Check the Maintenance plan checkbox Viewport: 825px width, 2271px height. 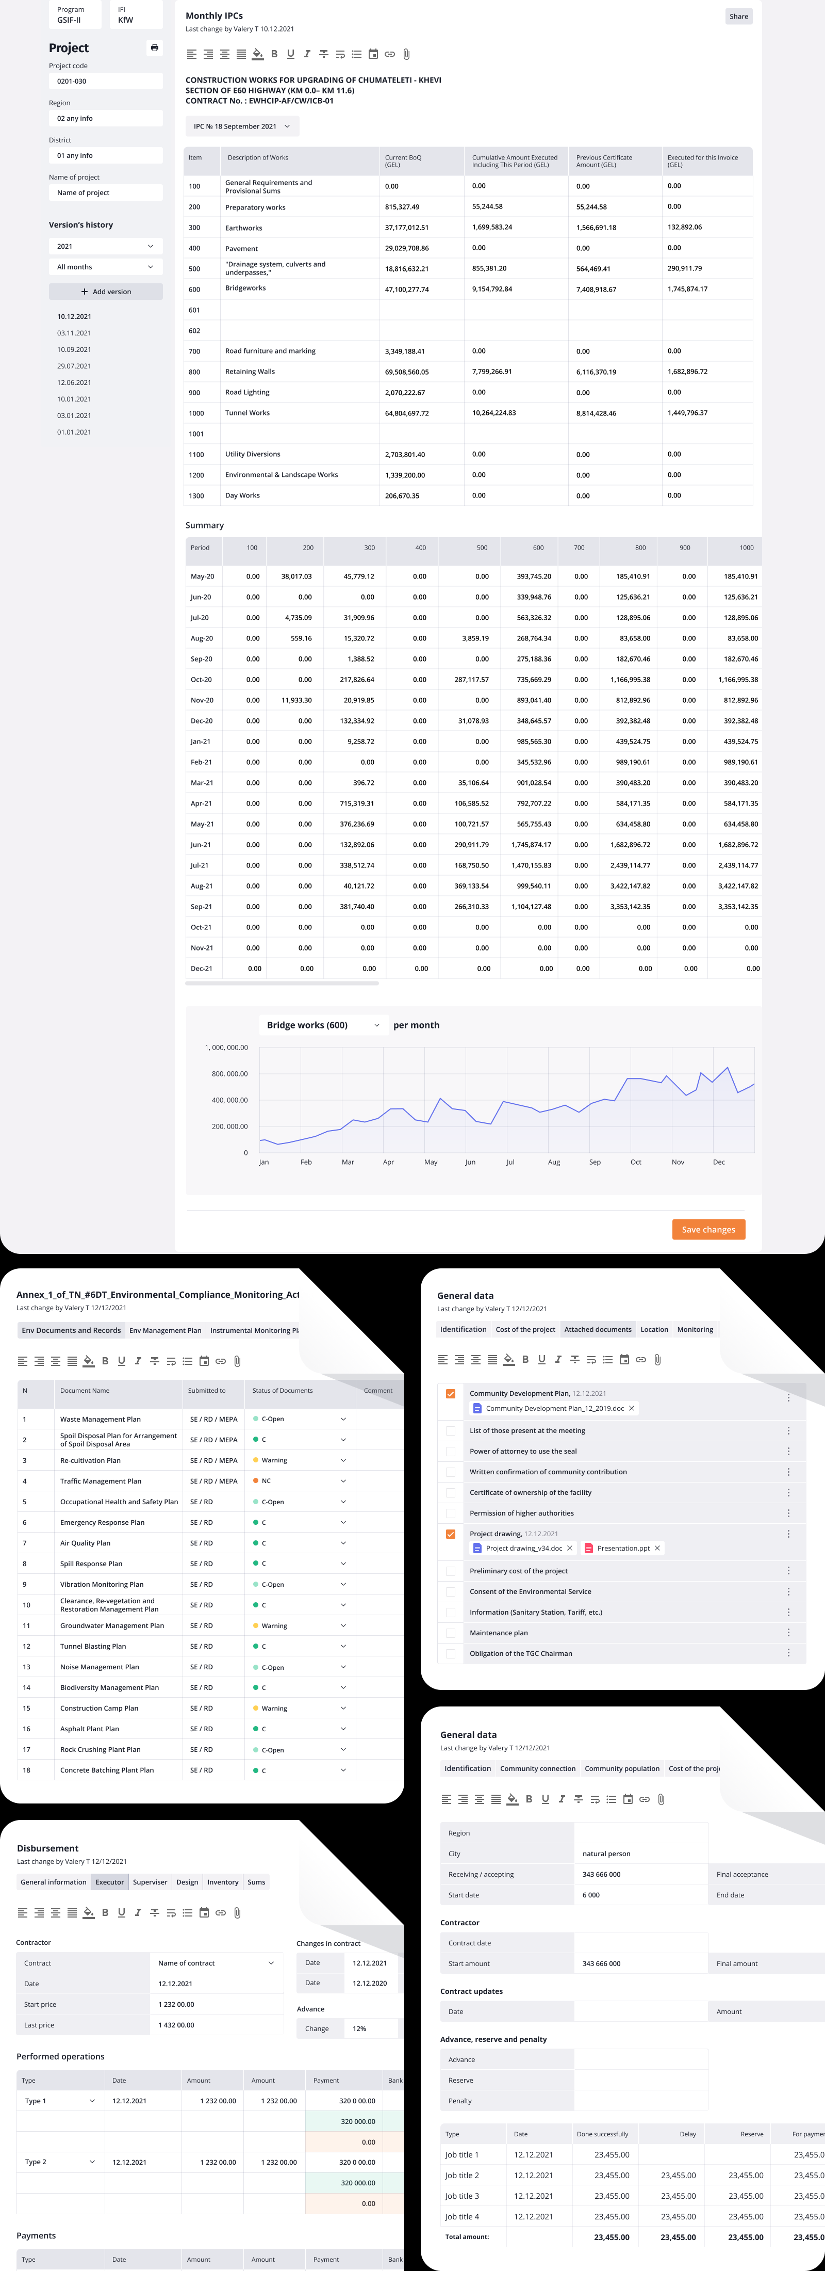point(451,1633)
